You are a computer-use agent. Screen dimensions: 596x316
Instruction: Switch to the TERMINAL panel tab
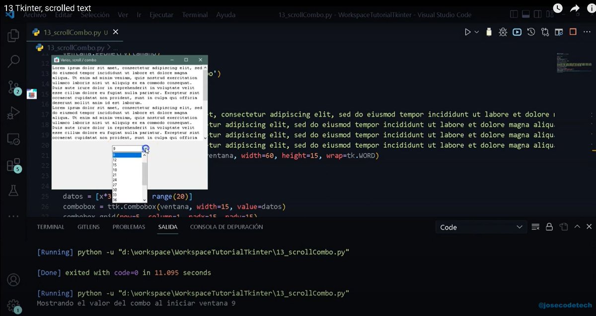(51, 227)
